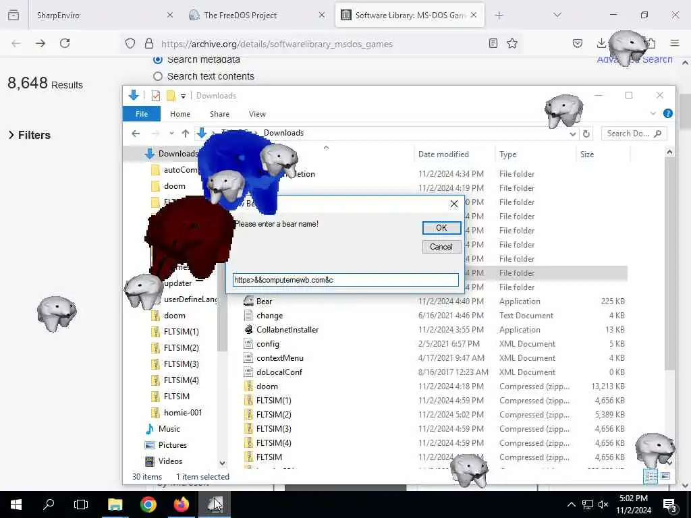Select Search text contents radio button
The width and height of the screenshot is (691, 518).
158,76
